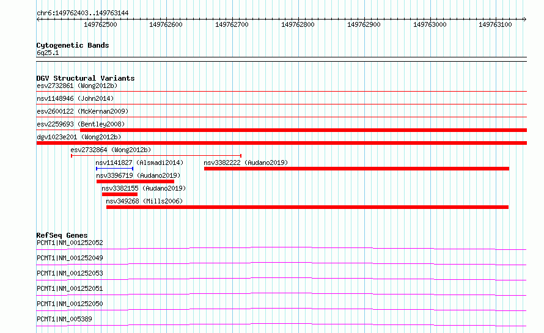Click the 149762900 ruler position
Viewport: 544px width, 333px height.
point(364,24)
